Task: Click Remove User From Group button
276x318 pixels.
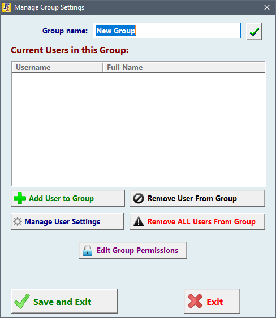Action: (x=197, y=198)
